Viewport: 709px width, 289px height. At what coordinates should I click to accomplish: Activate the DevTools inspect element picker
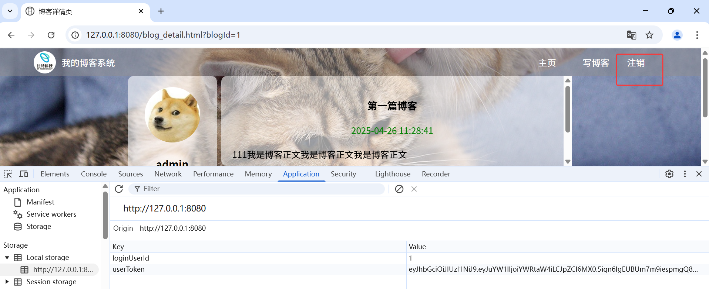[8, 174]
